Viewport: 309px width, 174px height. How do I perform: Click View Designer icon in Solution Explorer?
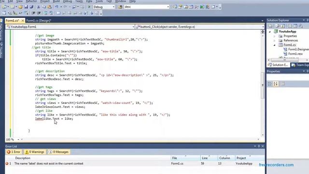point(295,26)
